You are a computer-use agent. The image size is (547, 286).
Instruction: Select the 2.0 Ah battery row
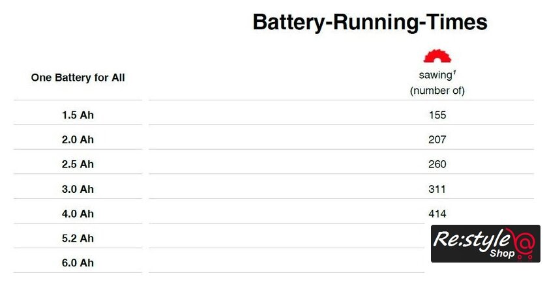(78, 139)
